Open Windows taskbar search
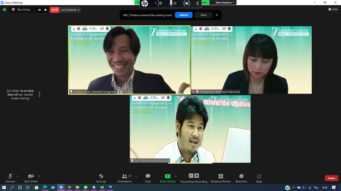Image resolution: width=341 pixels, height=191 pixels. coord(12,187)
